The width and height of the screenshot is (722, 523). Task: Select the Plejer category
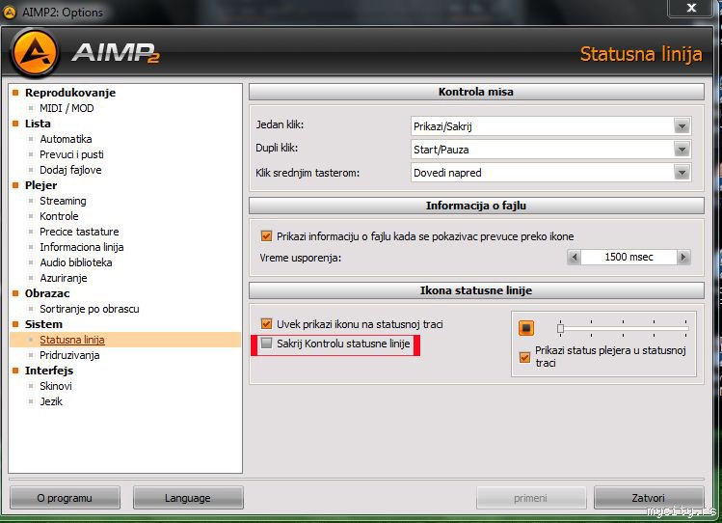(x=41, y=185)
